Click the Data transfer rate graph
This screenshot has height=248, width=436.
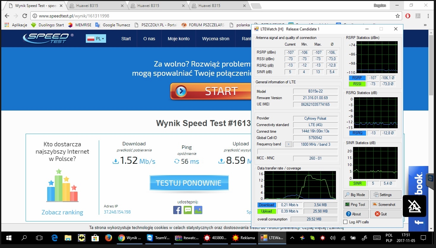point(300,186)
